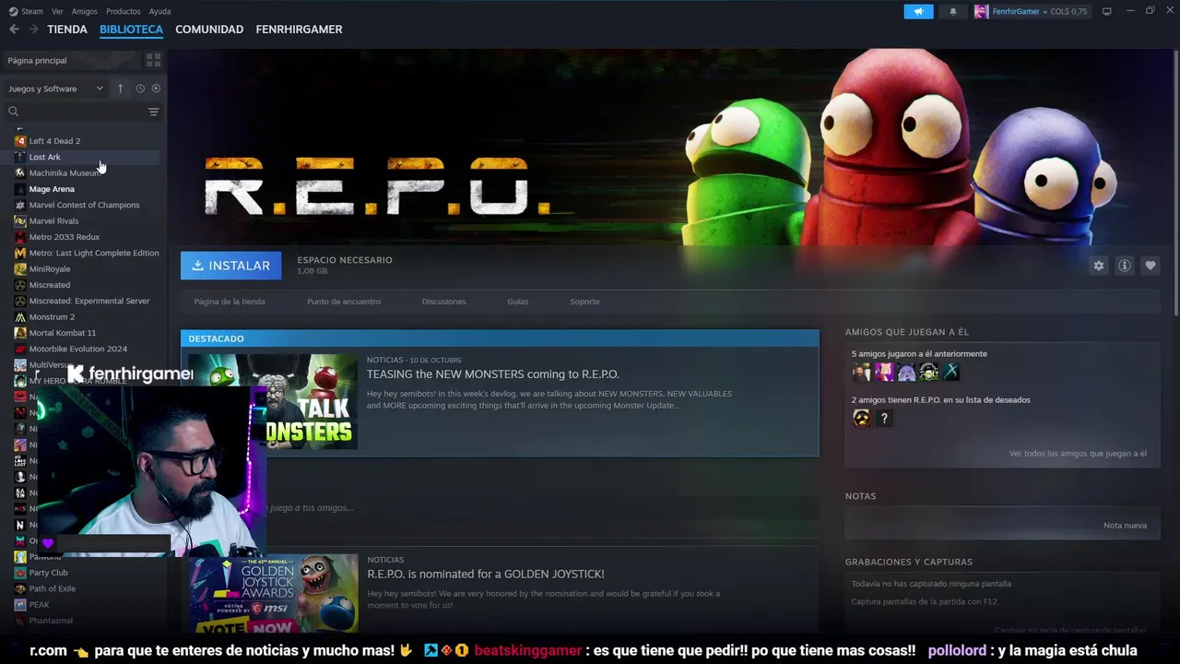
Task: Toggle R.E.P.O. favorite heart
Action: point(1150,266)
